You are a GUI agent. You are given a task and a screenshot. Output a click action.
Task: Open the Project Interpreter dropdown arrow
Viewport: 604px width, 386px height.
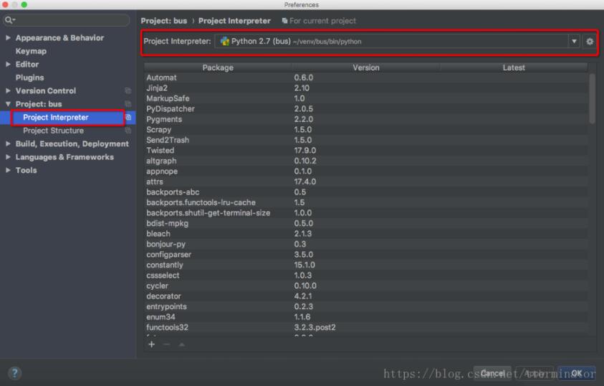click(574, 42)
